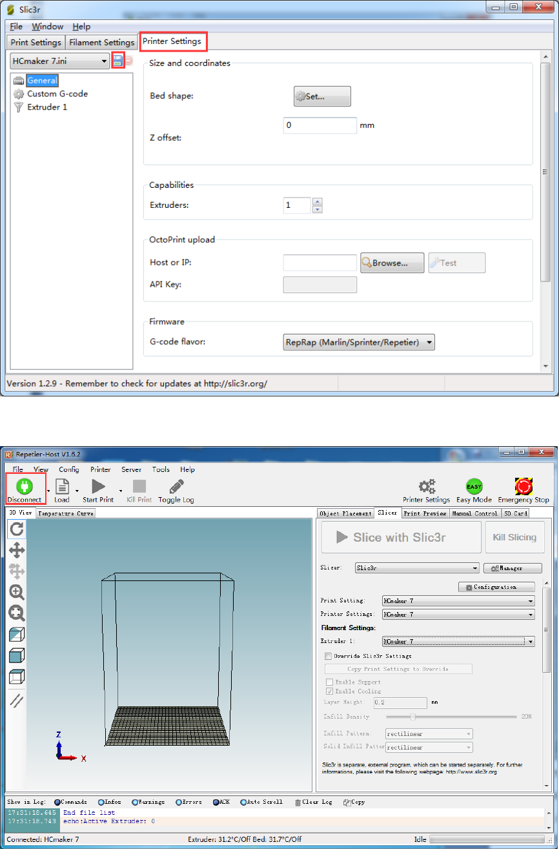Image resolution: width=559 pixels, height=849 pixels.
Task: Toggle Auto Scroll for the log
Action: [261, 802]
